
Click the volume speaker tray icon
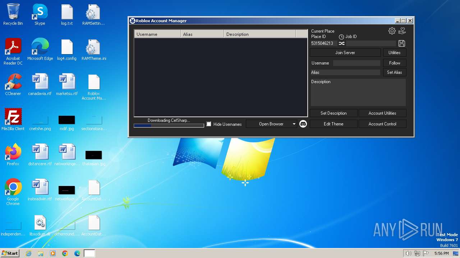(x=408, y=253)
